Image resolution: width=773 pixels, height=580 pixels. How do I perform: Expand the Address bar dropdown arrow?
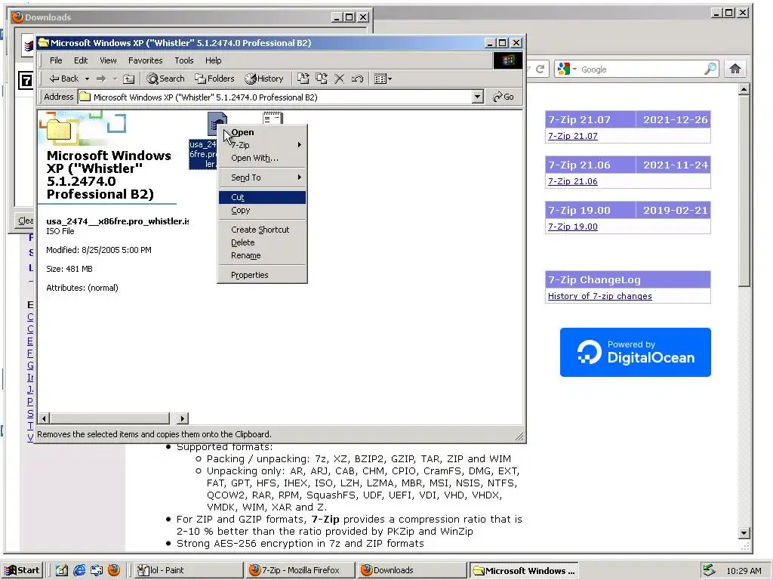click(477, 97)
